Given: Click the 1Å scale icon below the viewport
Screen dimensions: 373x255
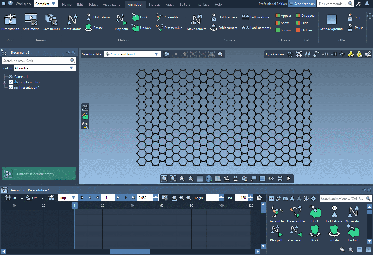Looking at the screenshot, I should (x=226, y=179).
